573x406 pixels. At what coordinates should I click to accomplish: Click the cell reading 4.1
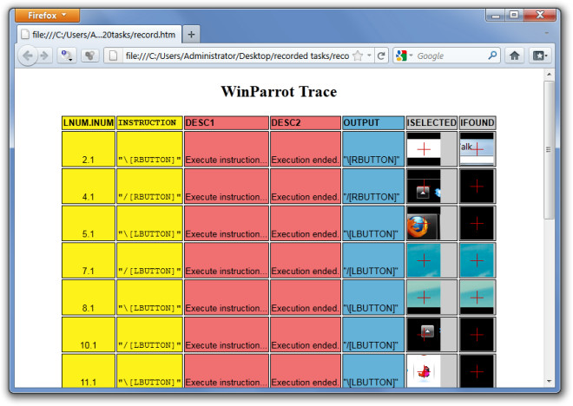pos(89,187)
